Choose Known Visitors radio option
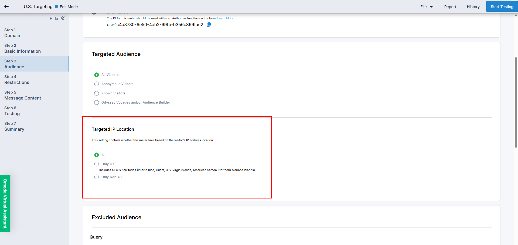This screenshot has height=245, width=518. coord(97,93)
